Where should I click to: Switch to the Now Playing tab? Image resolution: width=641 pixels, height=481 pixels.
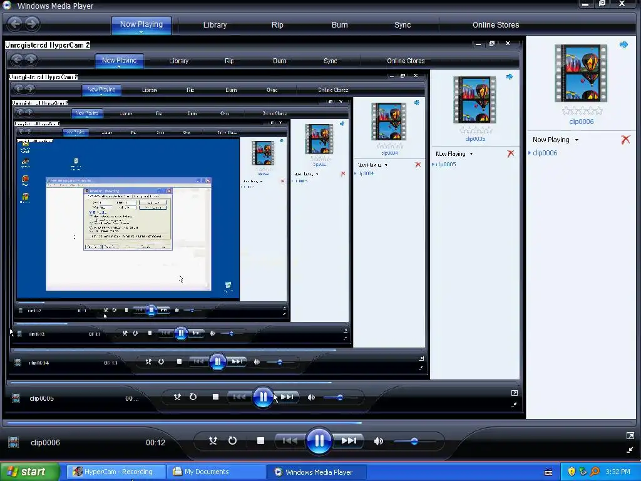[141, 24]
